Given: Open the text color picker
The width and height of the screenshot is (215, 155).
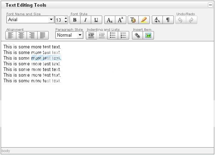Looking at the screenshot, I should point(133,20).
